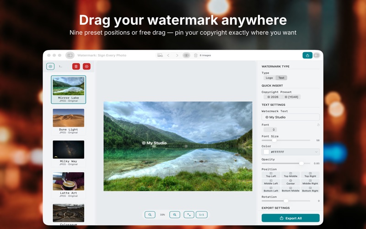Select the Dune Light thumbnail
366x229 pixels.
tap(68, 121)
